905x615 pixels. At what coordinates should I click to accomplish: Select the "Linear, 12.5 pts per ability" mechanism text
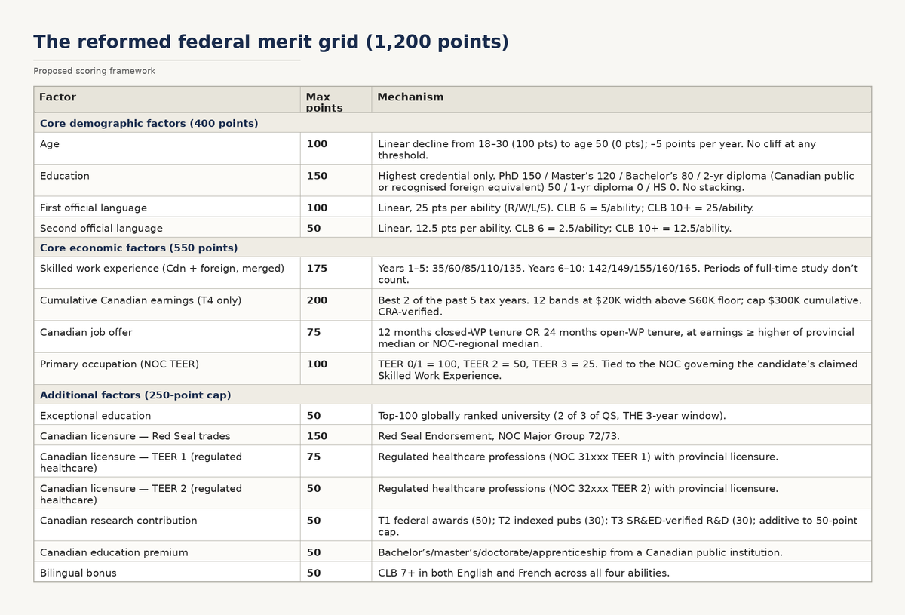click(x=554, y=228)
